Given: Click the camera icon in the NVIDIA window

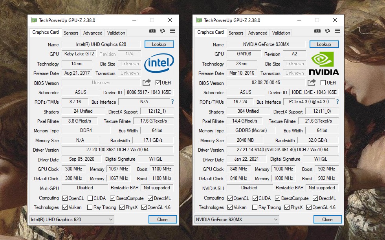Looking at the screenshot, I should click(317, 31).
